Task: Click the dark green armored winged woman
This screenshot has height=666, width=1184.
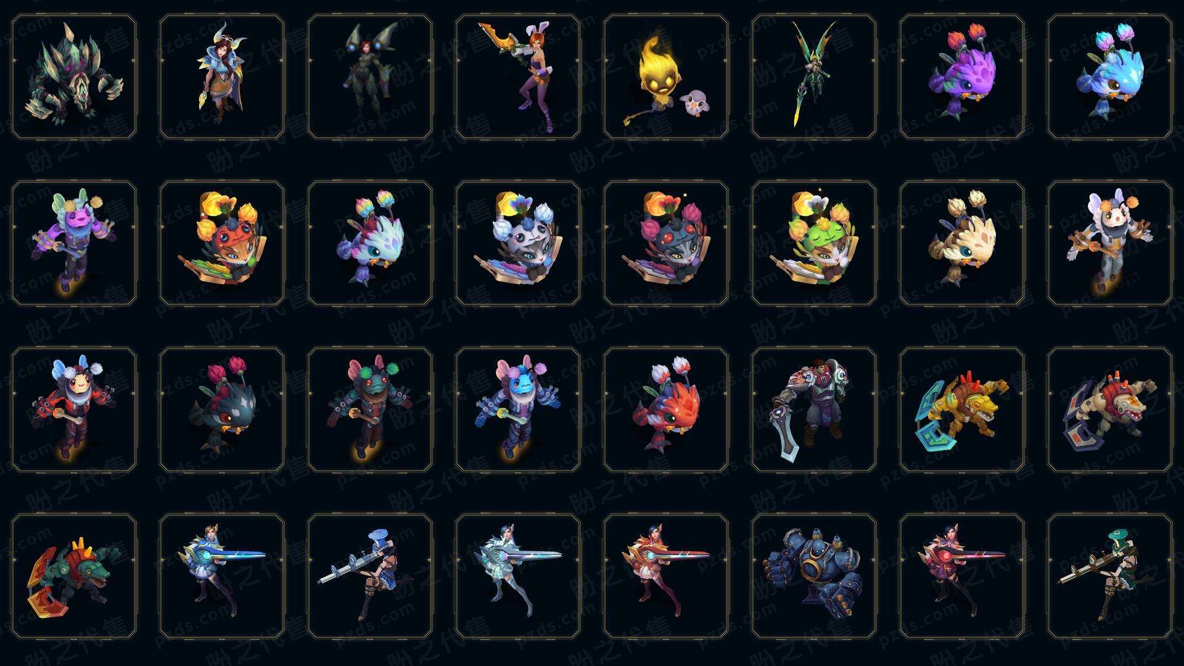Action: point(370,77)
